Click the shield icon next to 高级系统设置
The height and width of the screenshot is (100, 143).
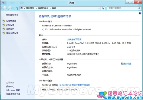pyautogui.click(x=4, y=33)
